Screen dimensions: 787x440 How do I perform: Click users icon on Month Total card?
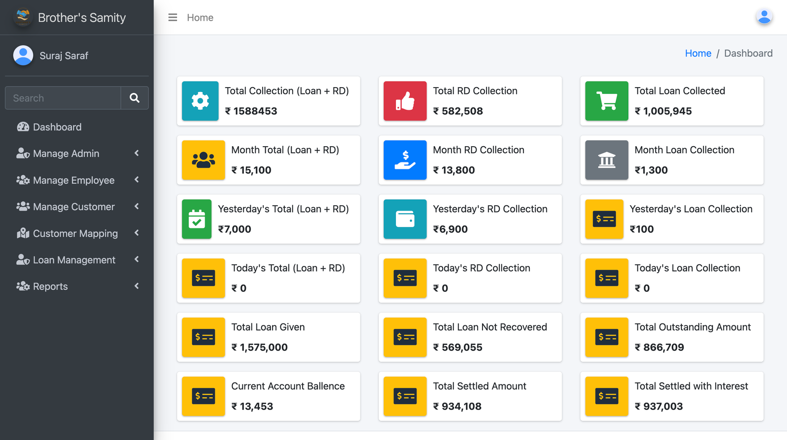point(204,160)
